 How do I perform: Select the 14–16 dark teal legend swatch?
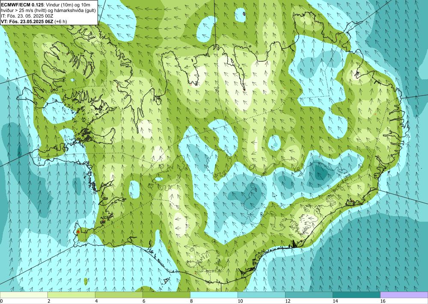tap(357, 295)
